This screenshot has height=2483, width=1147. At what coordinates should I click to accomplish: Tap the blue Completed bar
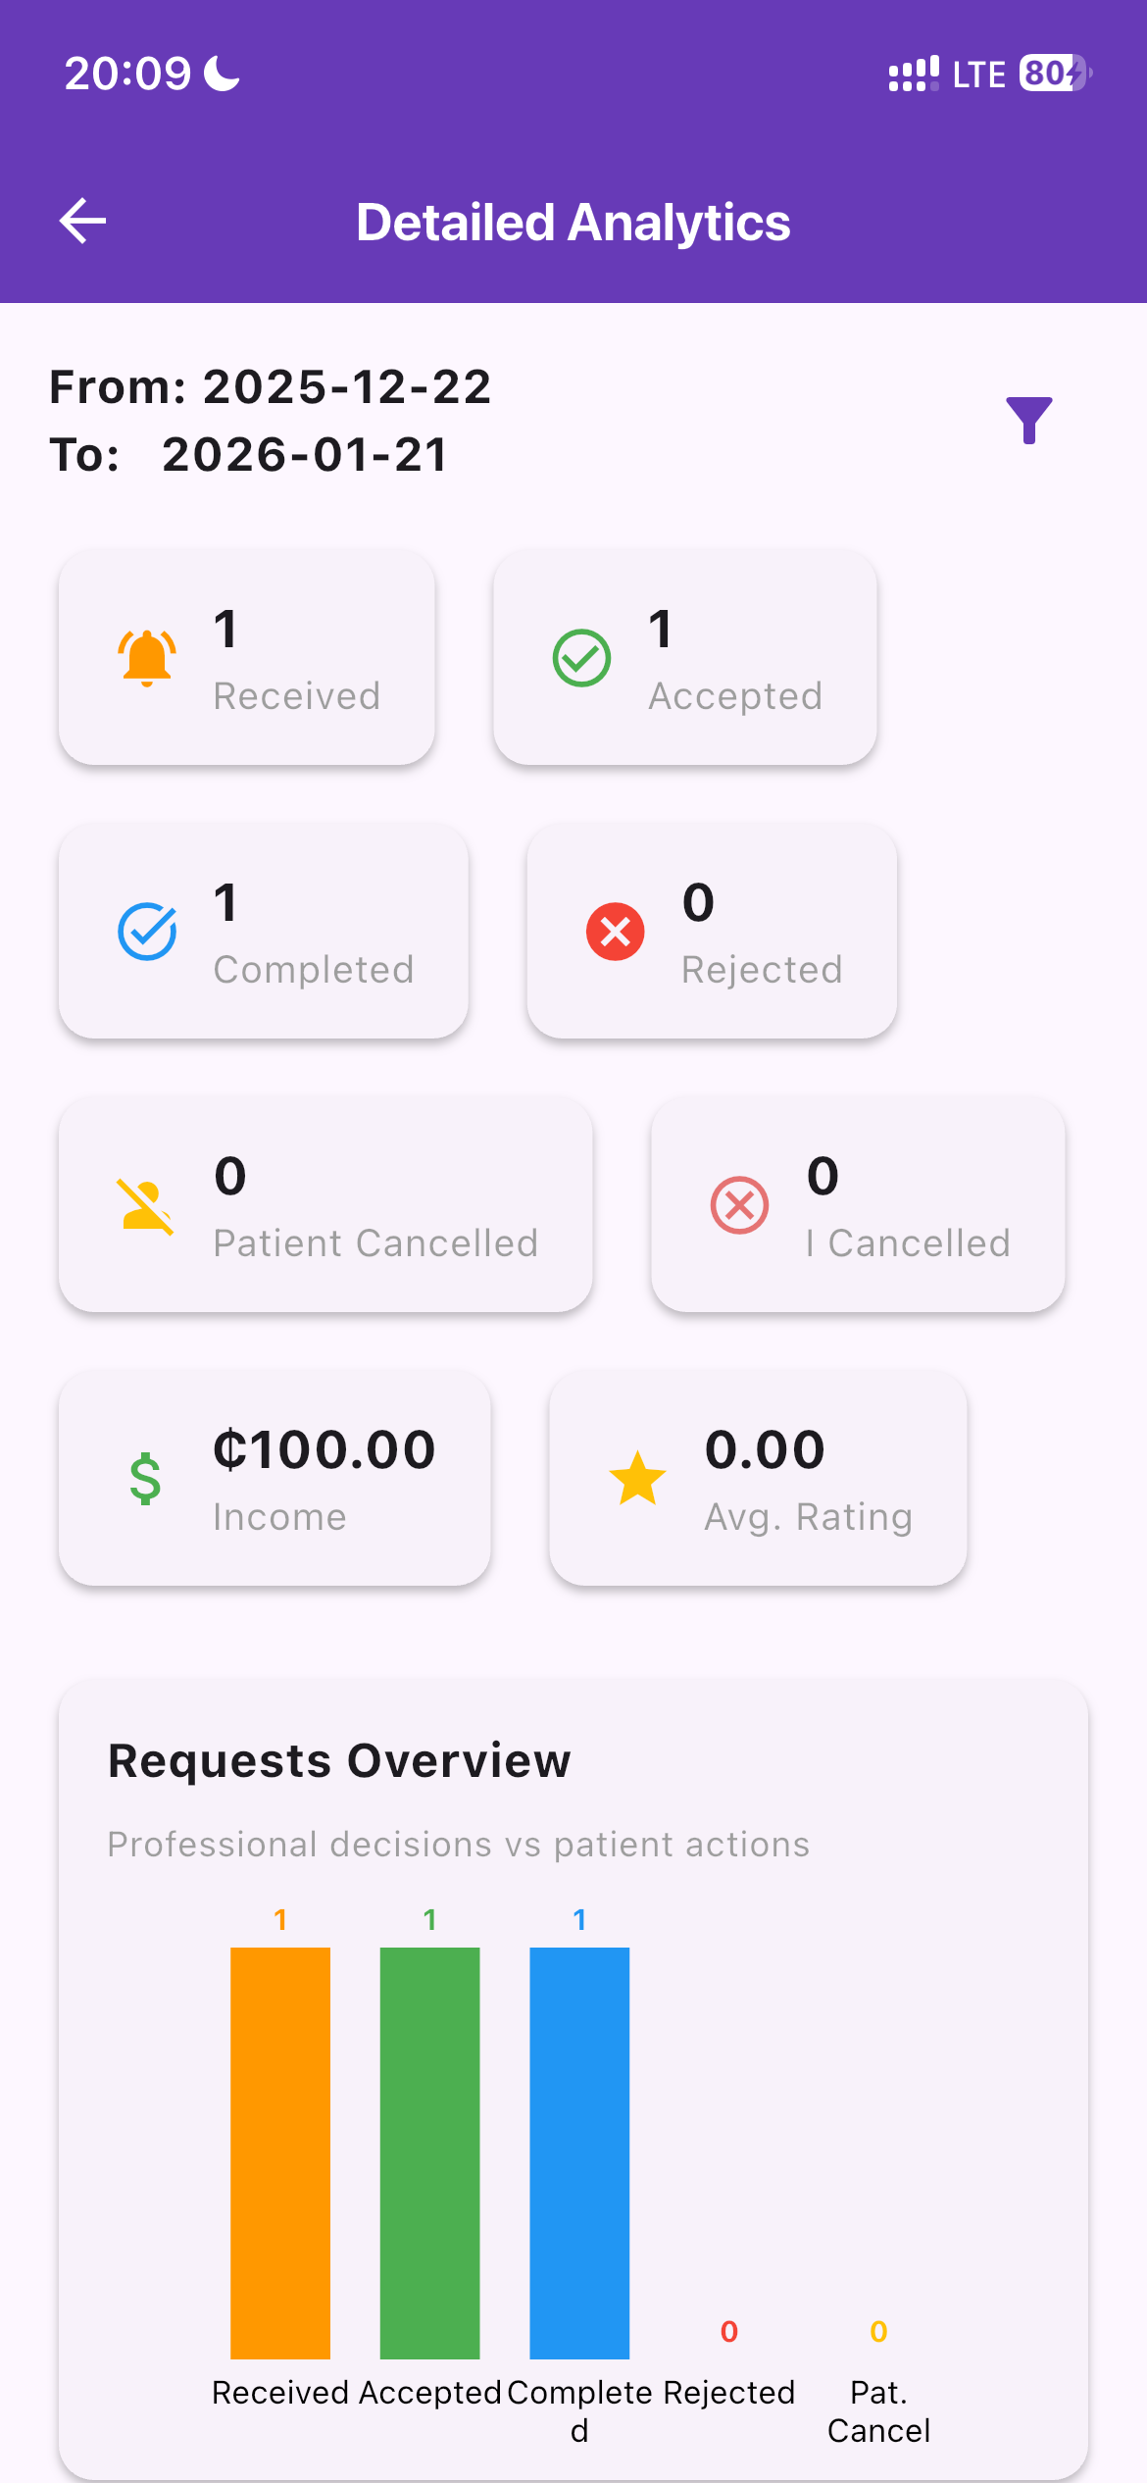coord(579,2153)
